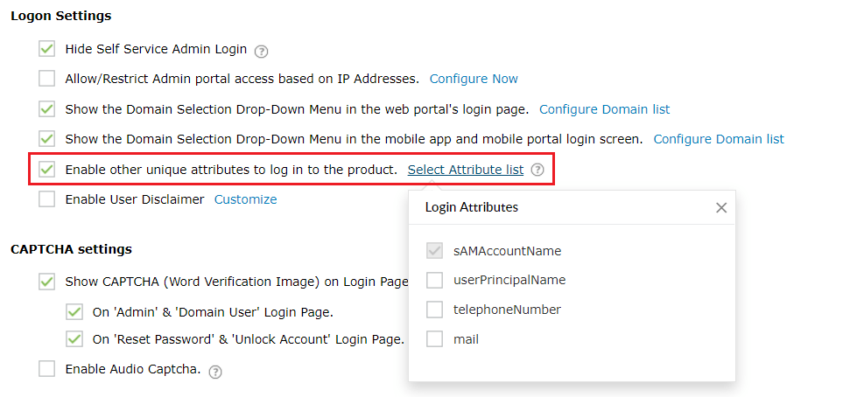This screenshot has width=843, height=397.
Task: Toggle web portal Domain Selection Drop-Down checkbox
Action: click(46, 109)
